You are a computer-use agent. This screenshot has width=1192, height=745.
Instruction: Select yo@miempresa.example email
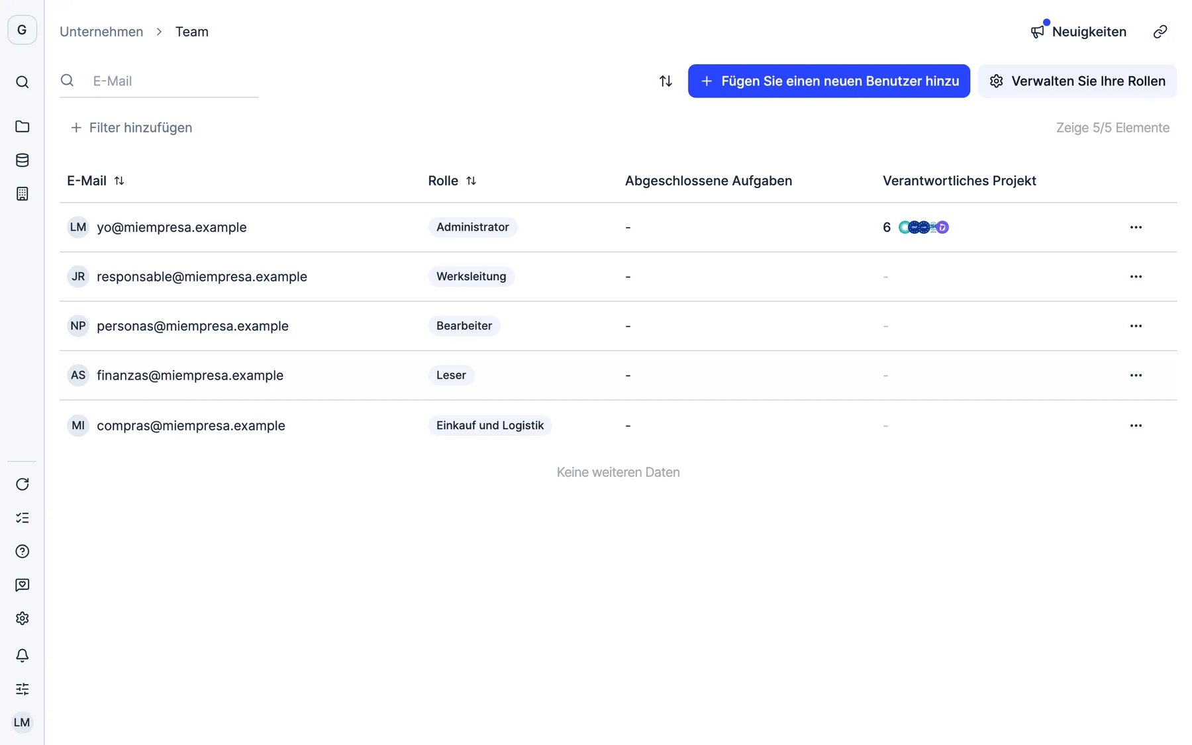click(172, 227)
